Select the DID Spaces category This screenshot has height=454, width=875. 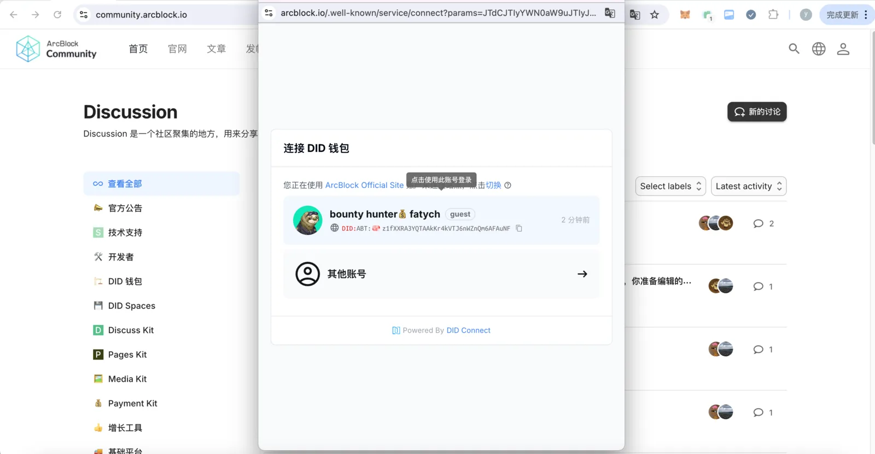click(161, 306)
